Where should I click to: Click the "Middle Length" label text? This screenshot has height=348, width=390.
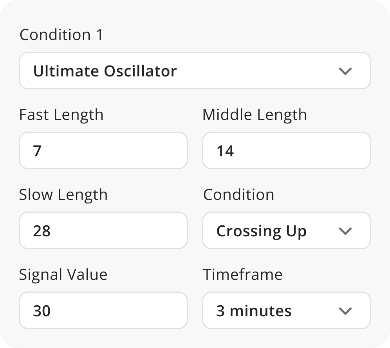[x=255, y=115]
